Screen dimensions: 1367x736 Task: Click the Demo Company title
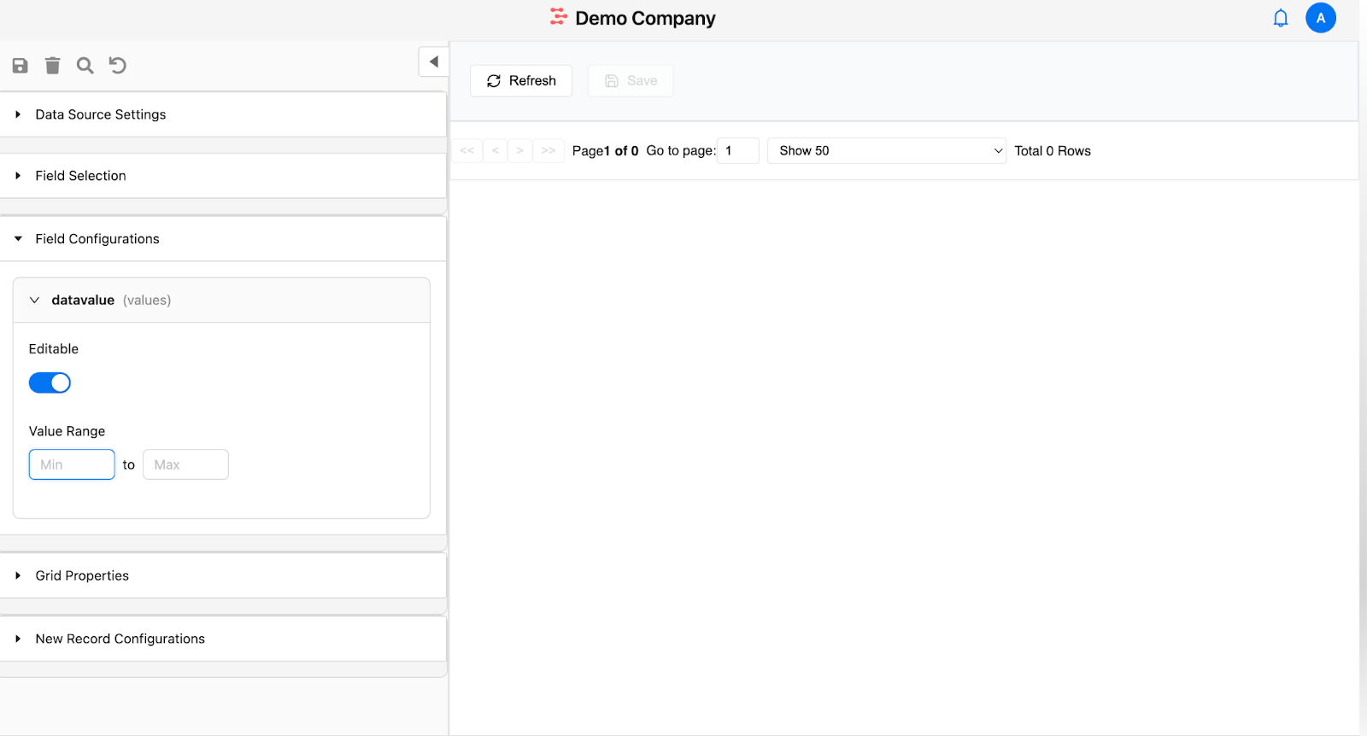click(x=645, y=18)
